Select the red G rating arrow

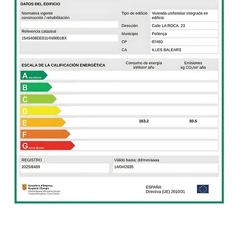(x=48, y=145)
